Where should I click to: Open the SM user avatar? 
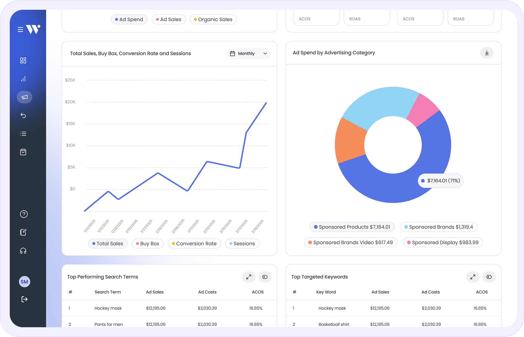[24, 282]
